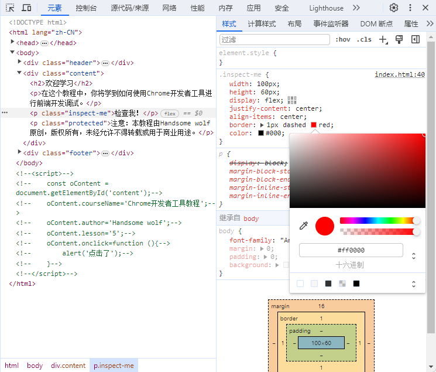Click the color spectrum shade area
This screenshot has width=436, height=372.
coord(358,170)
